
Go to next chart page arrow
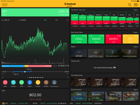(x=68, y=77)
